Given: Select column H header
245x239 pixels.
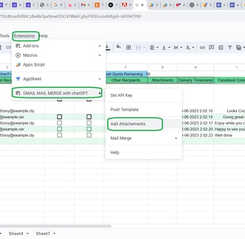Looking at the screenshot, I should click(x=195, y=67).
